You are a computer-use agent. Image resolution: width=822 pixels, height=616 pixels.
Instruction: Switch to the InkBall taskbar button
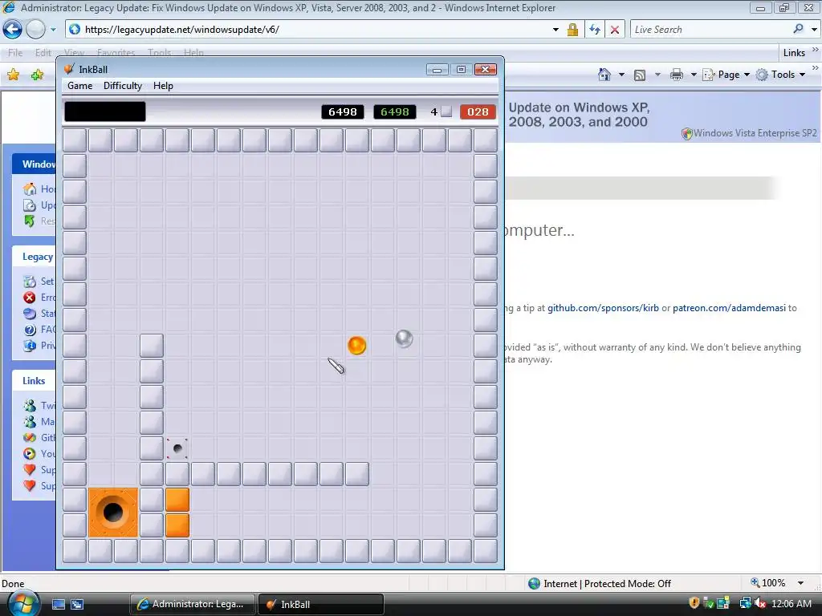click(x=321, y=604)
